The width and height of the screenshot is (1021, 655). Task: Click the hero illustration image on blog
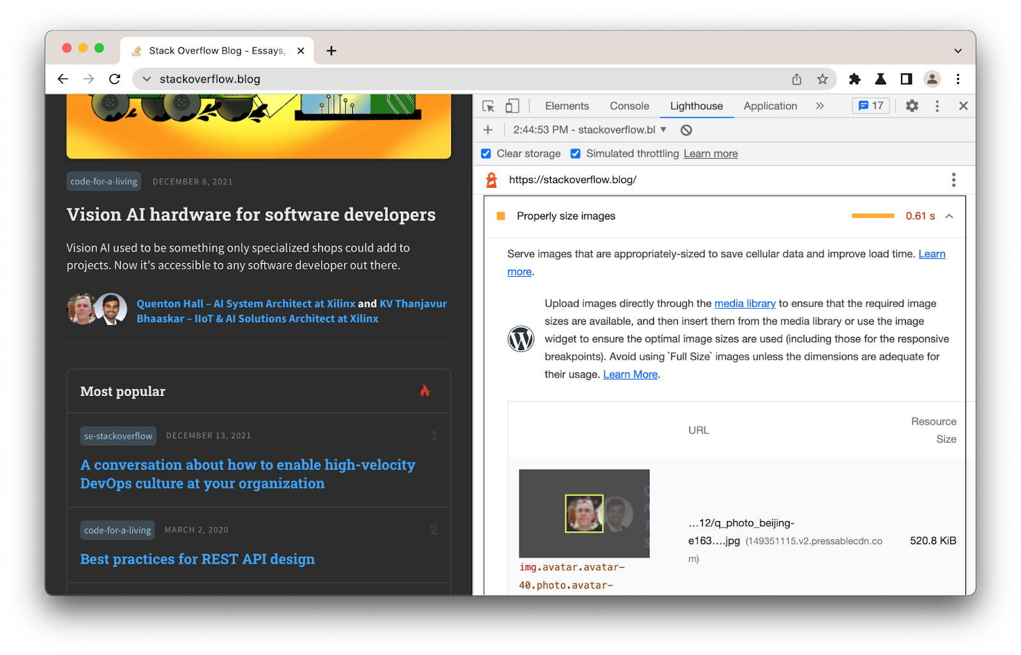pyautogui.click(x=258, y=126)
